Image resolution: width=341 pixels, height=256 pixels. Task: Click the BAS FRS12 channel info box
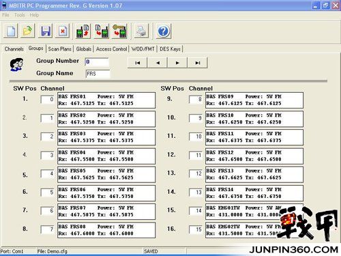(254, 156)
